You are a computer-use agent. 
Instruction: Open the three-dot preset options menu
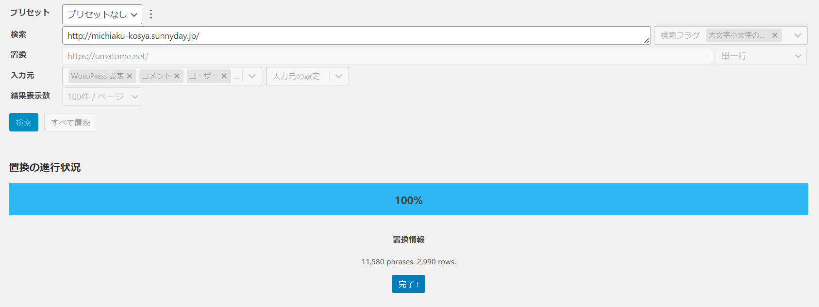pos(151,14)
